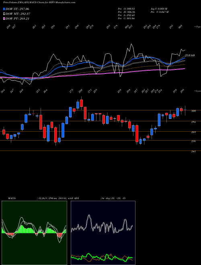Click the Pre C close price value
The image size is (201, 265).
coord(126,18)
